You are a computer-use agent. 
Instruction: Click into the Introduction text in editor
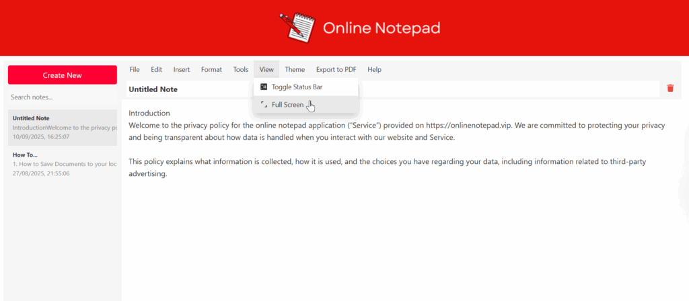149,113
